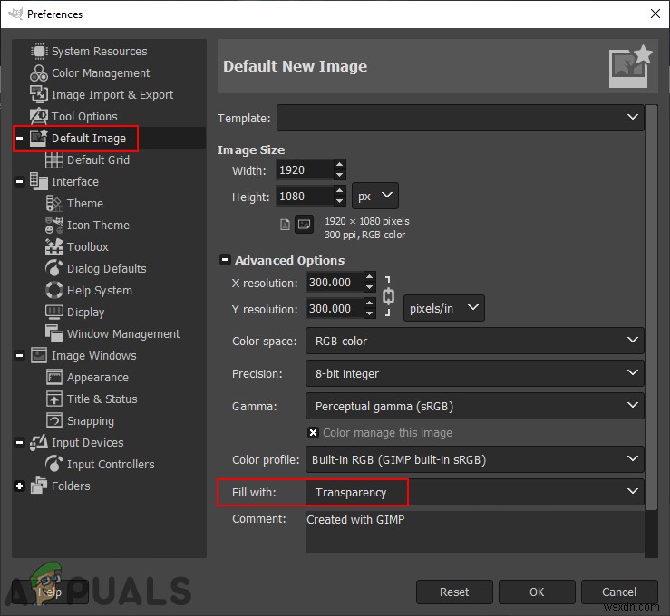Expand the Folders tree node

(19, 486)
